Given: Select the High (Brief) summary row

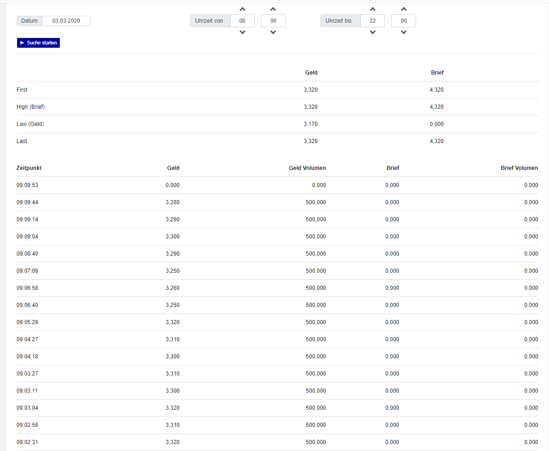Looking at the screenshot, I should tap(278, 106).
